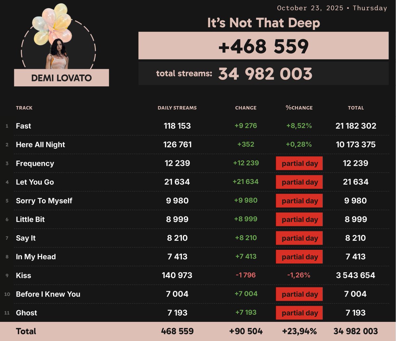This screenshot has width=396, height=341.
Task: Click Fast percent change +8,52%
Action: [299, 126]
